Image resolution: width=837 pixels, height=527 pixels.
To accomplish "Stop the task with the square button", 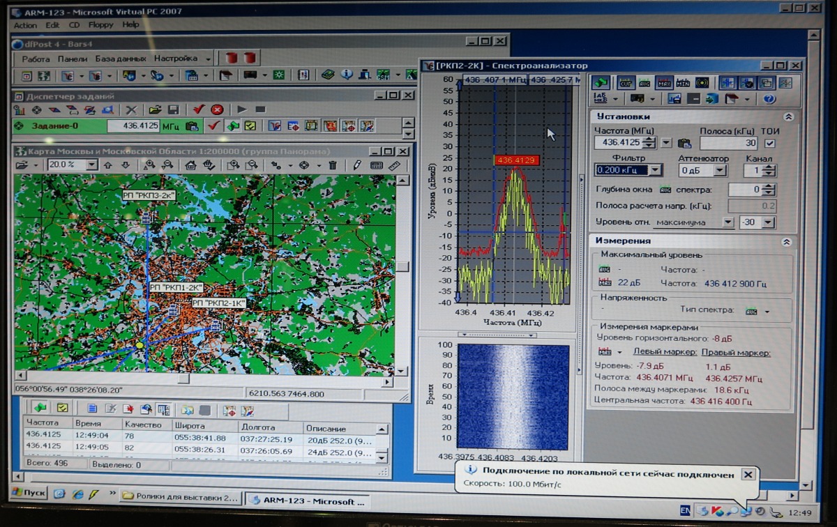I will (x=260, y=110).
